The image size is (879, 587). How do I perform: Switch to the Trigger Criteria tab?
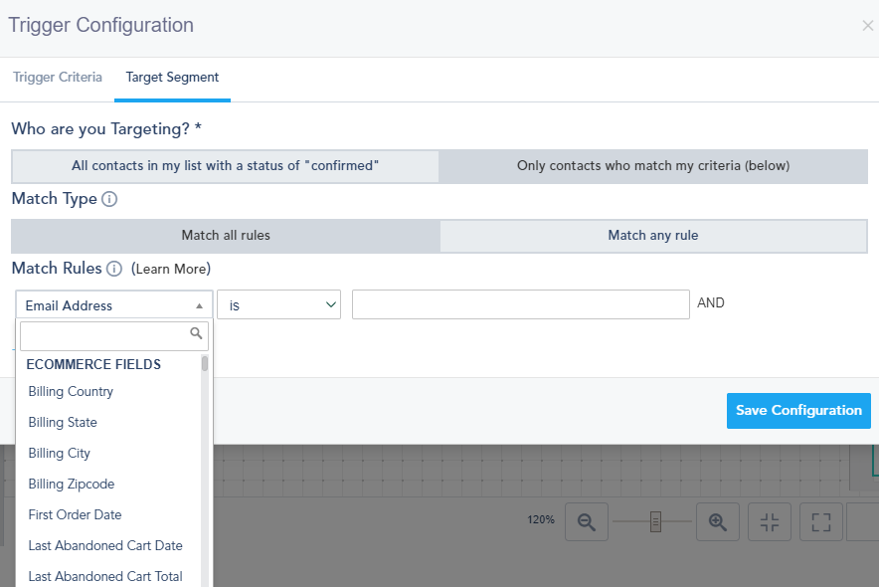coord(58,78)
